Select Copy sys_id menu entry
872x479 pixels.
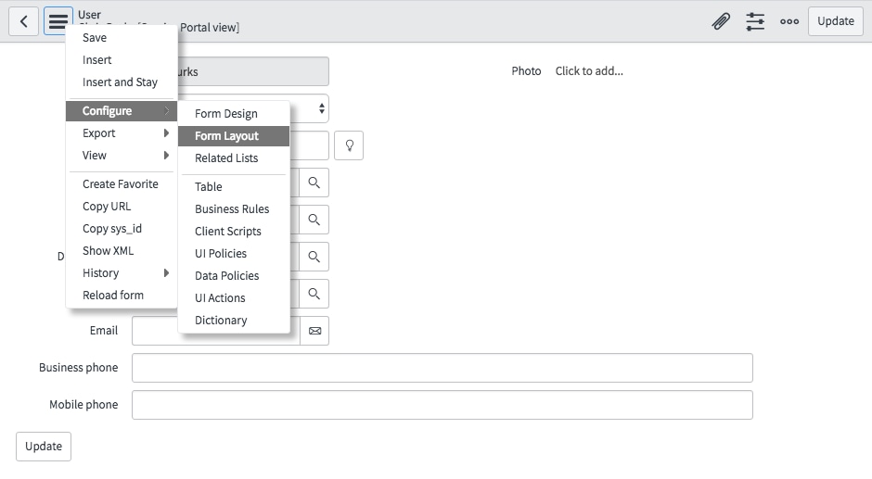pos(122,229)
